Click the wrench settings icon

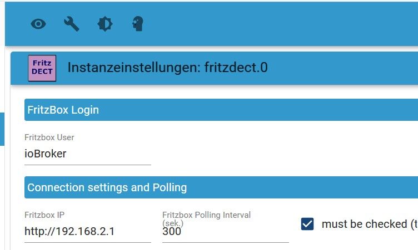(71, 24)
